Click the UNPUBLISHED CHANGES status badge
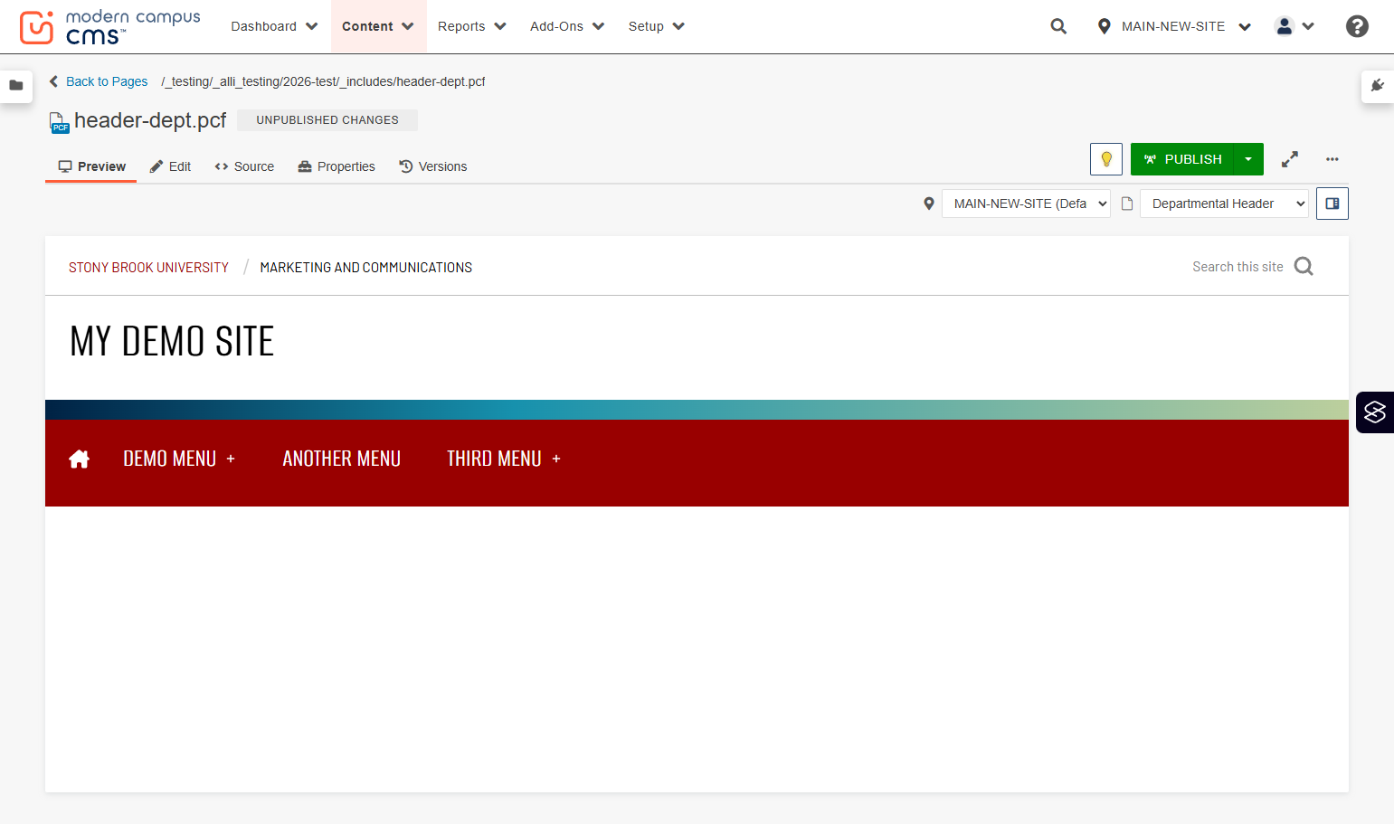1394x824 pixels. click(x=327, y=120)
